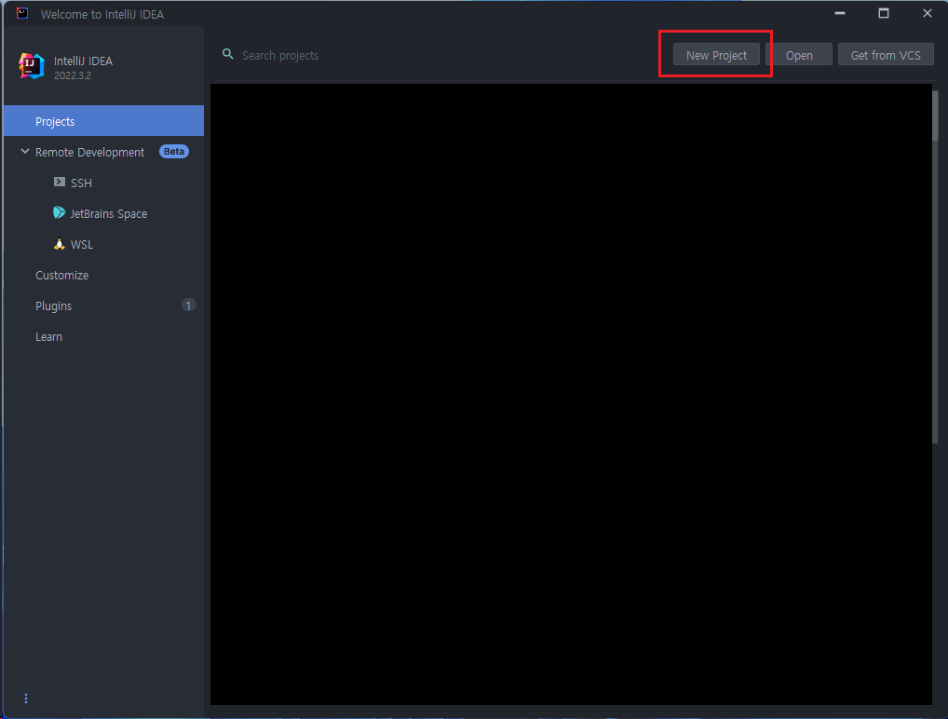Screen dimensions: 948x719
Task: Open the Learn section
Action: tap(48, 337)
